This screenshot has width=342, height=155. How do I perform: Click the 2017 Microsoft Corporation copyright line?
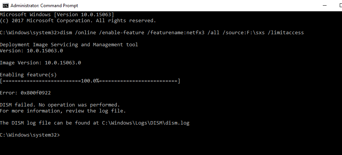78,21
